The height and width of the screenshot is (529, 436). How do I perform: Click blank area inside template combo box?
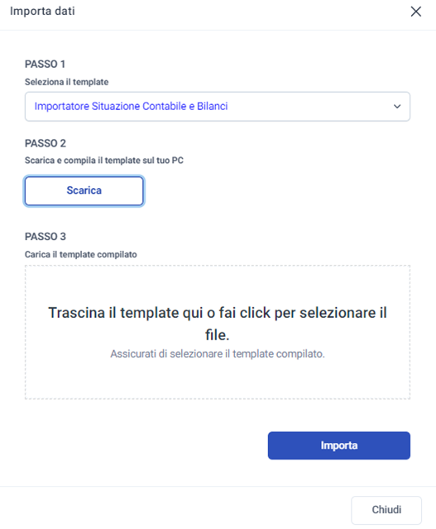309,106
